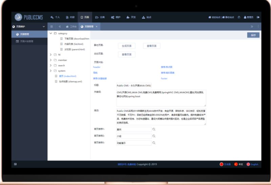Open the 管理员 admin user menu
The width and height of the screenshot is (271, 185).
pyautogui.click(x=249, y=17)
